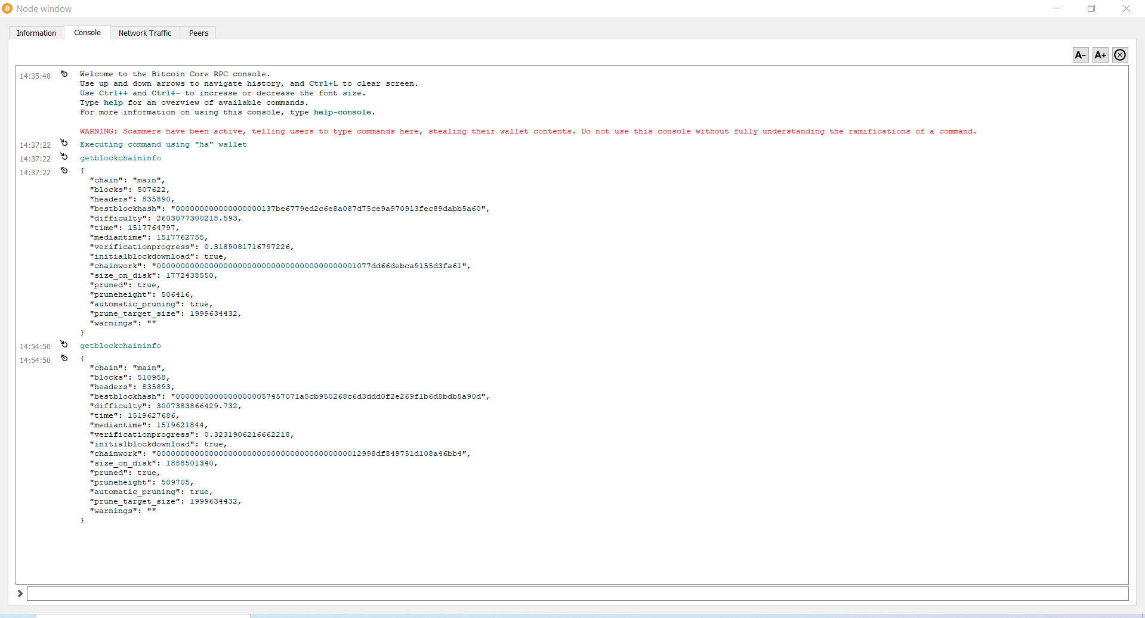
Task: Click the "mediantime": 1519621844 line
Action: tap(149, 425)
